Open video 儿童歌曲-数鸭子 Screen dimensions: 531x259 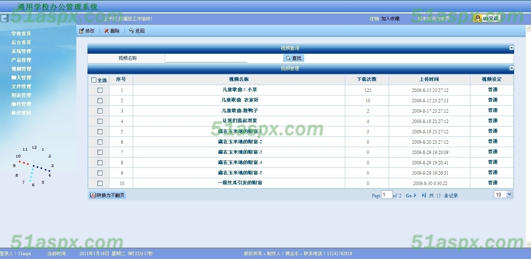coord(239,110)
